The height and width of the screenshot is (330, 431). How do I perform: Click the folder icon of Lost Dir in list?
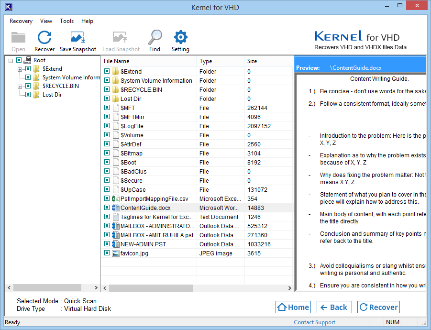(115, 99)
